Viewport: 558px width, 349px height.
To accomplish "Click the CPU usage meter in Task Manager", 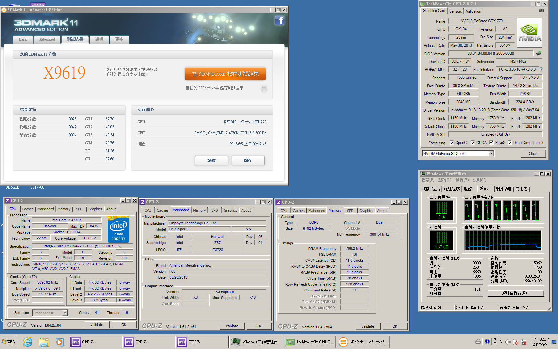I will [441, 211].
